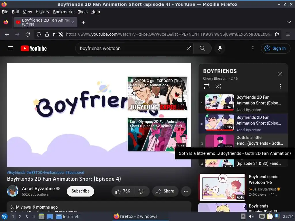This screenshot has width=295, height=221.
Task: Open Accel Byzantine channel name link
Action: 38,188
